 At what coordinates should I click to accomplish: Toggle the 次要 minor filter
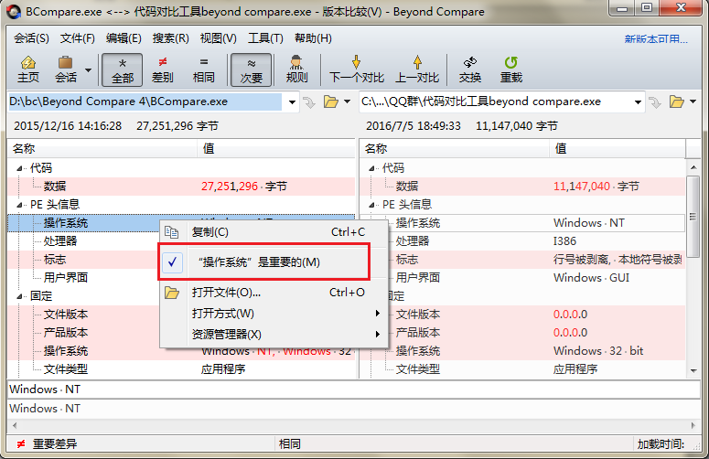(x=252, y=69)
